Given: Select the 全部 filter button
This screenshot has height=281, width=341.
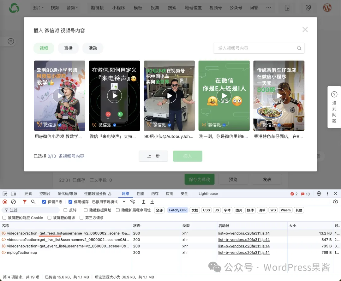Looking at the screenshot, I should click(159, 210).
